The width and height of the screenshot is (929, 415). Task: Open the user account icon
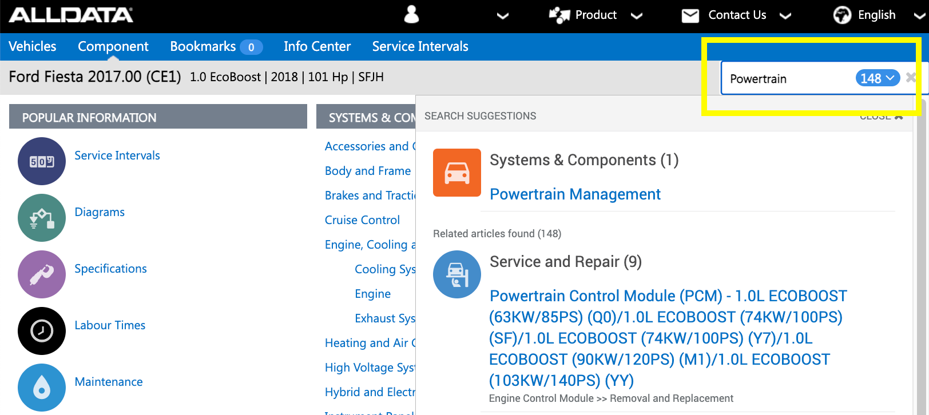[411, 14]
